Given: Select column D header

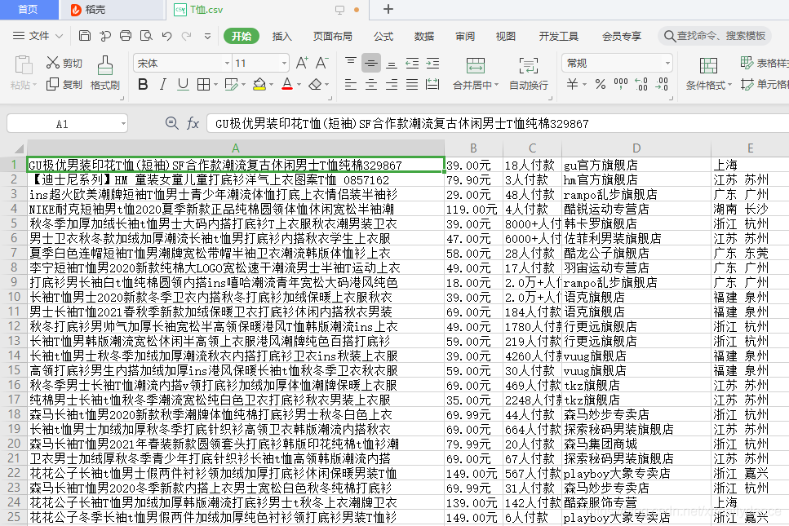Looking at the screenshot, I should 636,148.
